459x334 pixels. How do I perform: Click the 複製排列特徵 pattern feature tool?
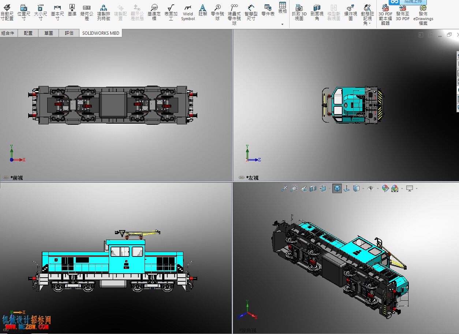[x=104, y=12]
